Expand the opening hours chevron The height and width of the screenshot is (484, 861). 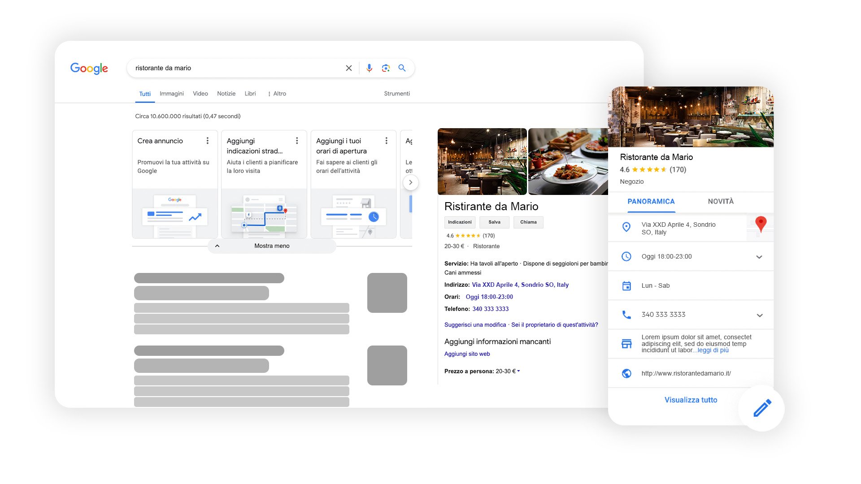pyautogui.click(x=759, y=257)
